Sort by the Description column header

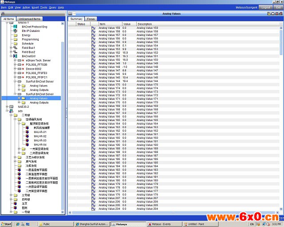click(208, 24)
